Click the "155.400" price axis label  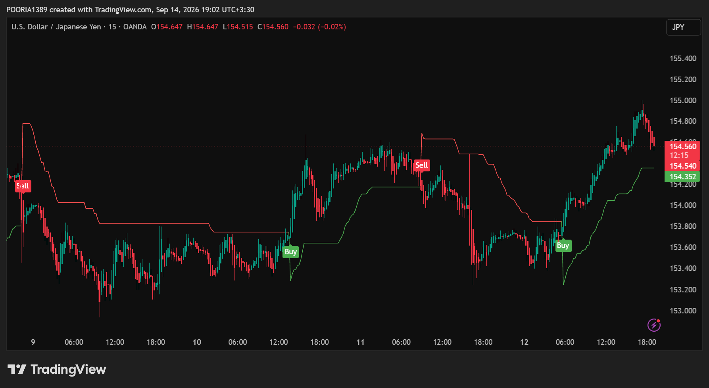point(683,58)
